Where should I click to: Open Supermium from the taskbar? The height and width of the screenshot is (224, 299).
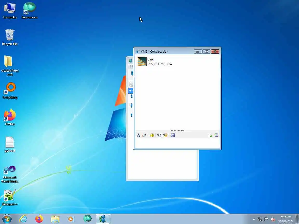coord(87,219)
